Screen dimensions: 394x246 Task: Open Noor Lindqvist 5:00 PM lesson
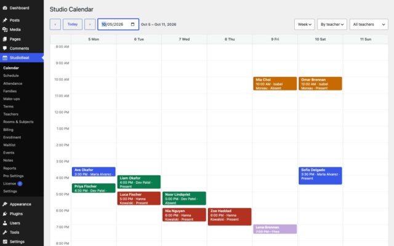[184, 198]
